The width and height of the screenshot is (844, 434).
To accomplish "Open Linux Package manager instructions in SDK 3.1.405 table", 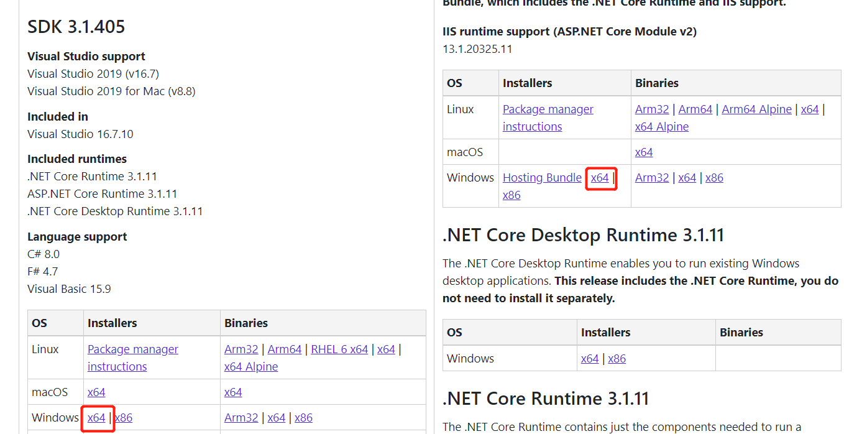I will point(133,358).
